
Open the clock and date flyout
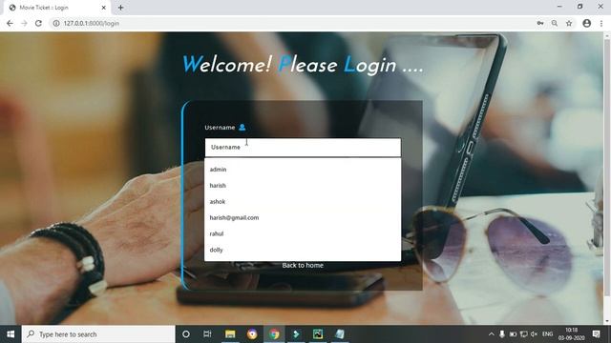click(x=571, y=334)
